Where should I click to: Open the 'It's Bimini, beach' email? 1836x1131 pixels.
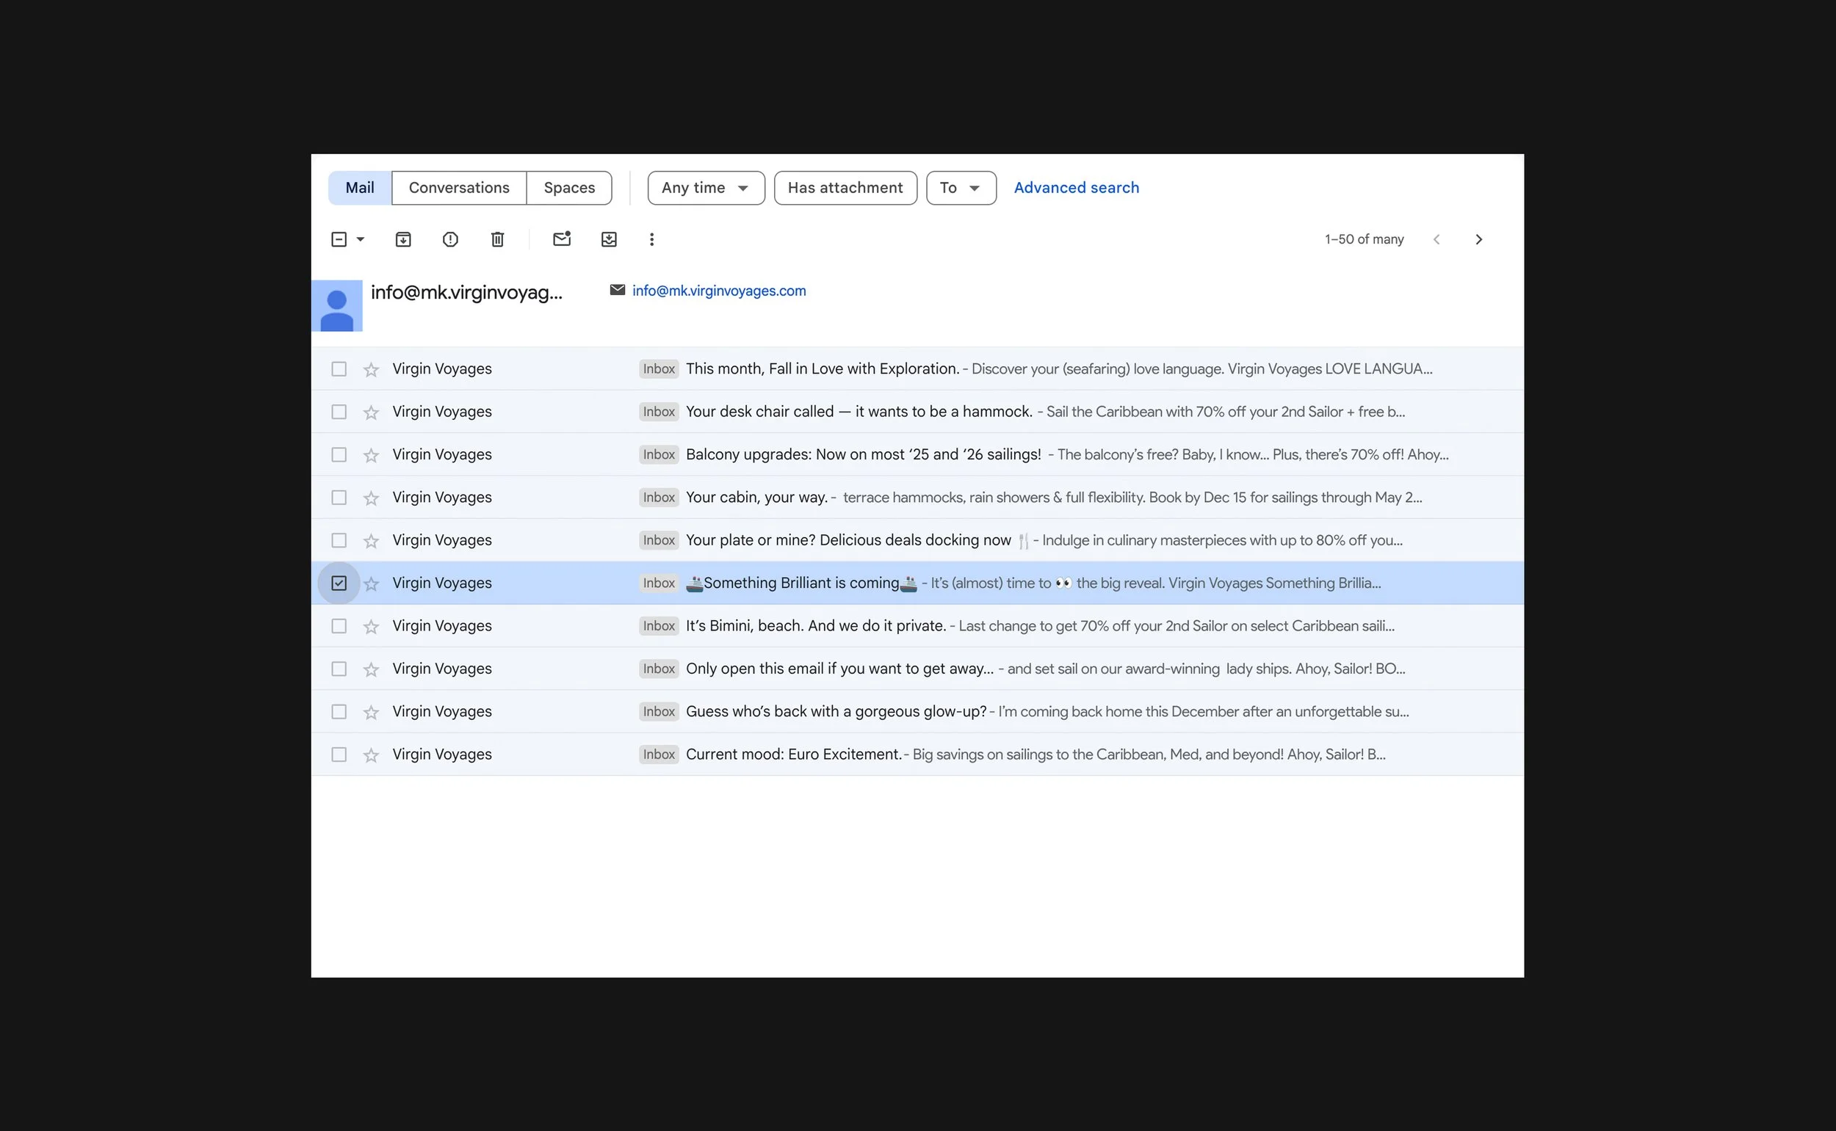tap(917, 625)
